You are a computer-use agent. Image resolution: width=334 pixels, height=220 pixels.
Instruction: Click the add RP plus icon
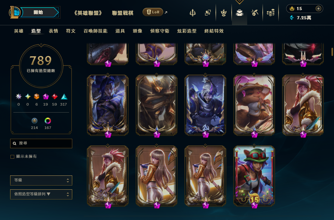coord(318,9)
